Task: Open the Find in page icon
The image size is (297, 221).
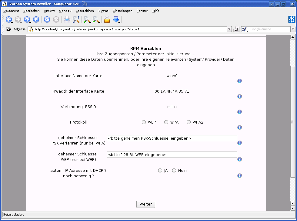Action: pos(76,19)
